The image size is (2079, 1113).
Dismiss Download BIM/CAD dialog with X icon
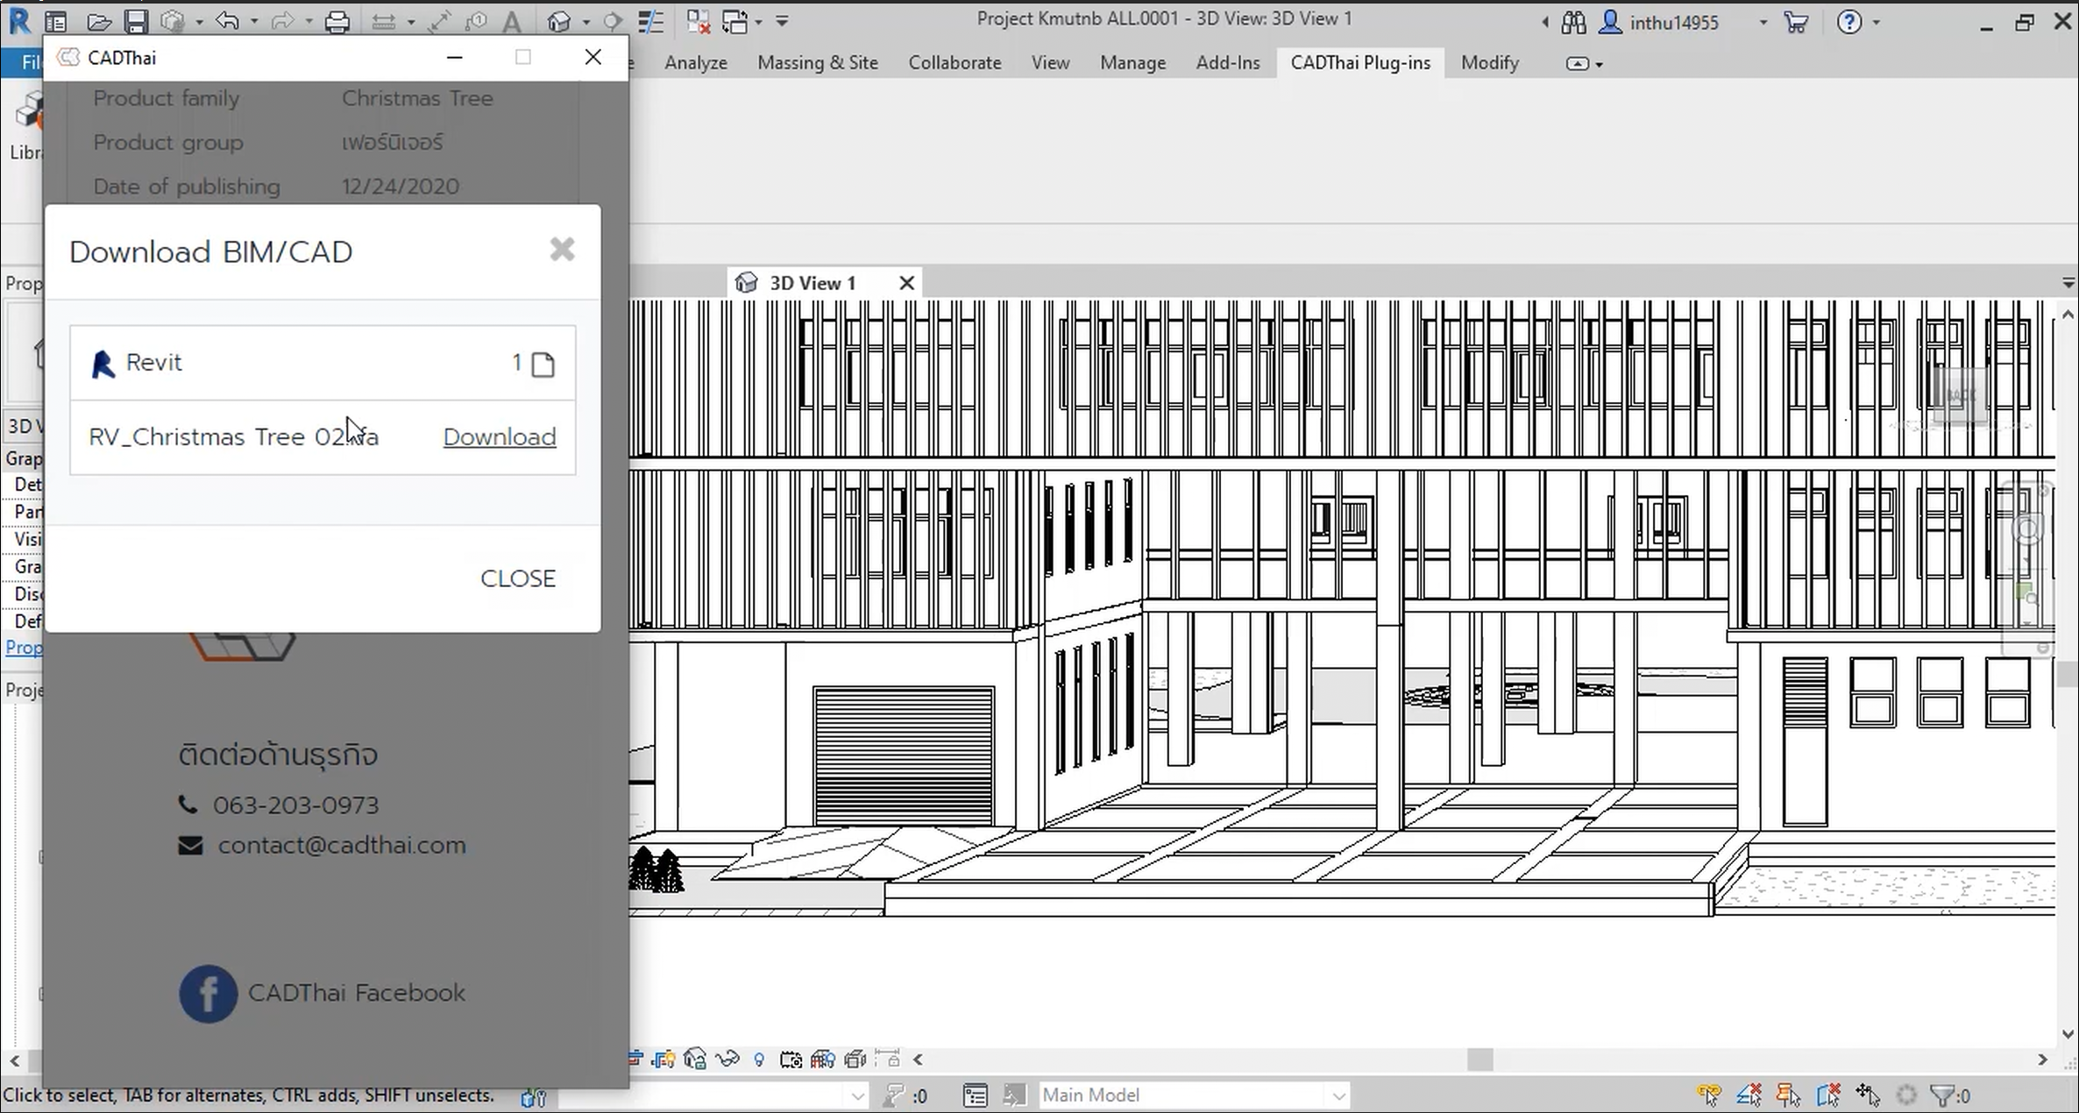(562, 250)
